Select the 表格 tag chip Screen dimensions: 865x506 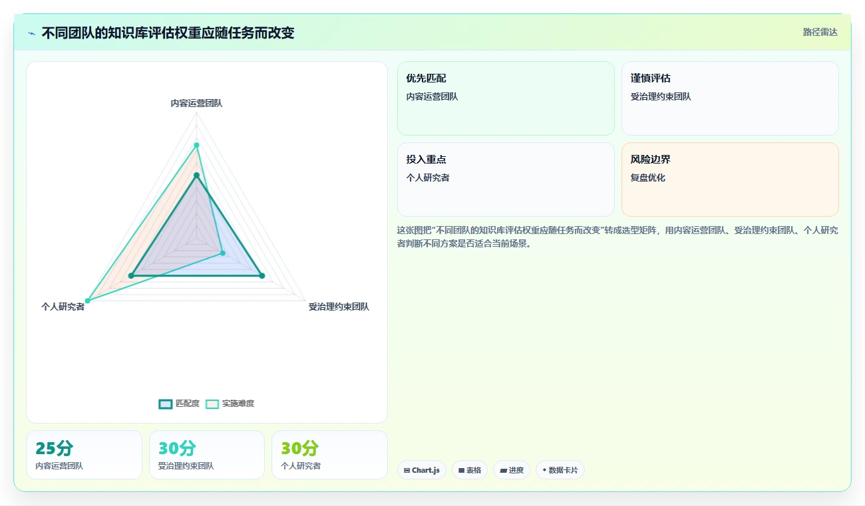pyautogui.click(x=470, y=470)
